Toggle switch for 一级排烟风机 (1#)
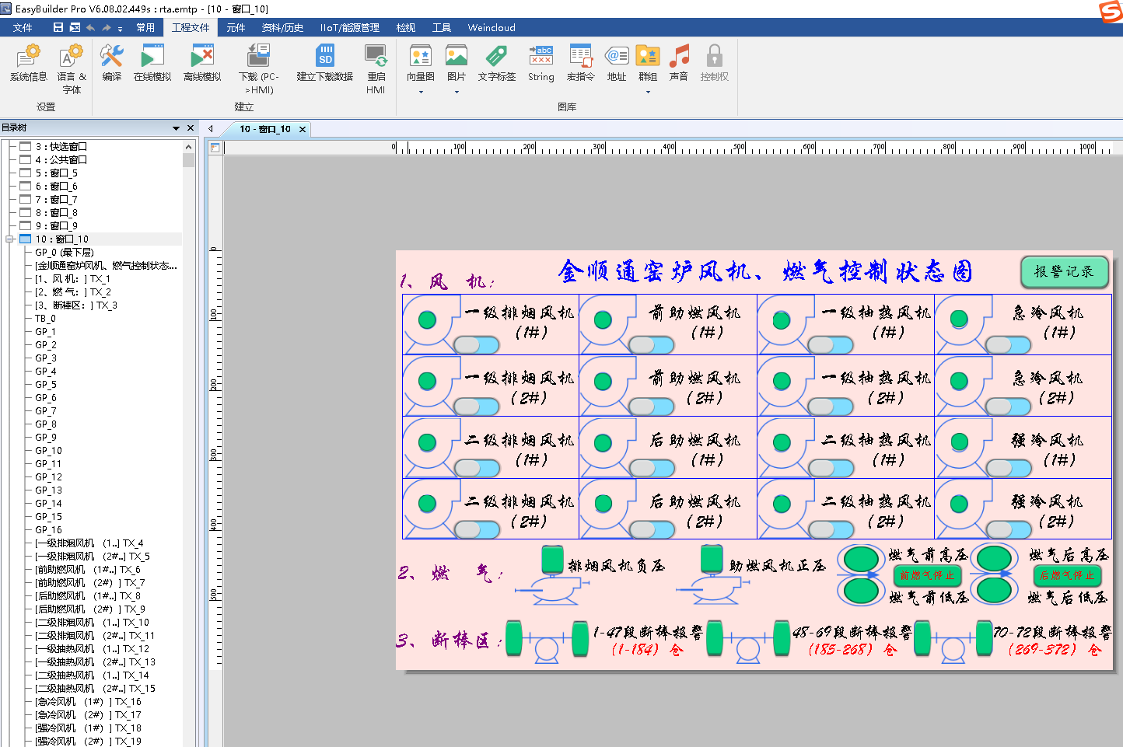Screen dimensions: 1123x747 point(477,344)
